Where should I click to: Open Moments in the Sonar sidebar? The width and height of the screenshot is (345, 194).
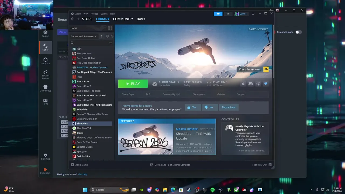tap(45, 61)
